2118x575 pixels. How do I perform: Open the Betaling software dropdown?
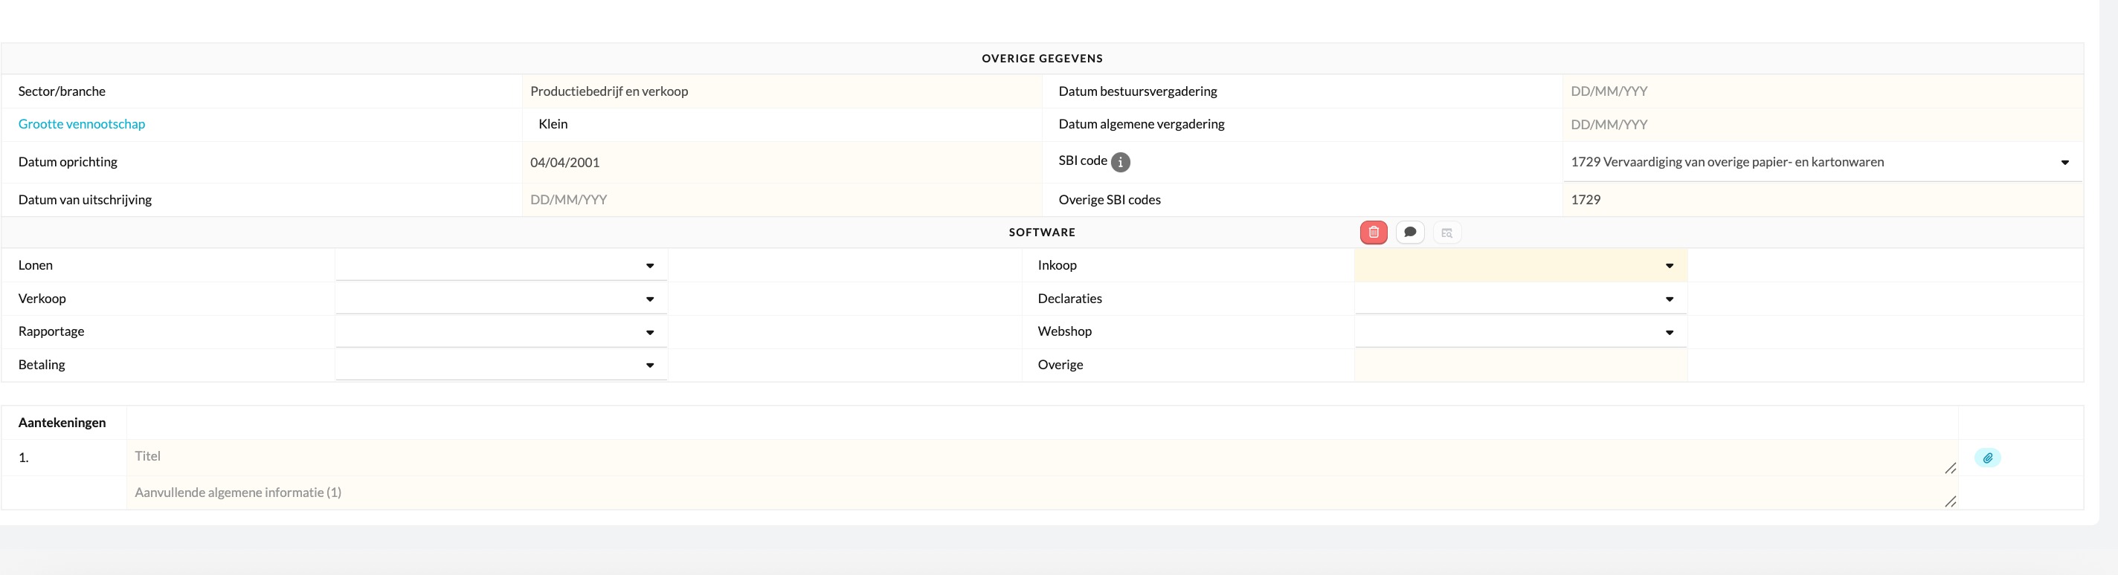[500, 365]
